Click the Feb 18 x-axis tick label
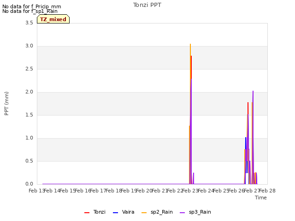This screenshot has height=221, width=295. (114, 191)
